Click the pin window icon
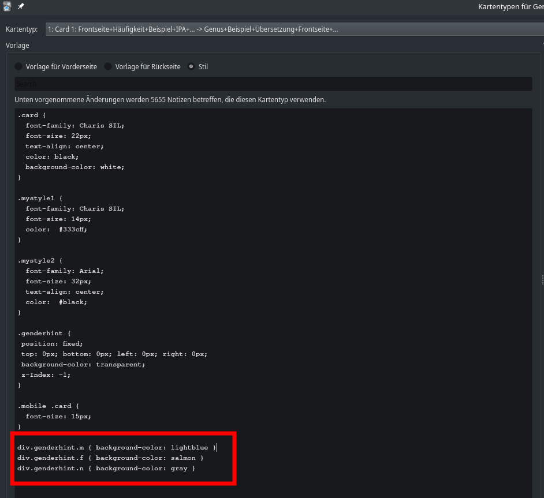 pyautogui.click(x=21, y=6)
